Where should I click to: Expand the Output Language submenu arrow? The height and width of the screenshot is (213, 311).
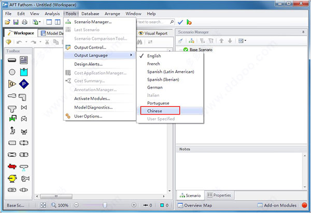[131, 55]
